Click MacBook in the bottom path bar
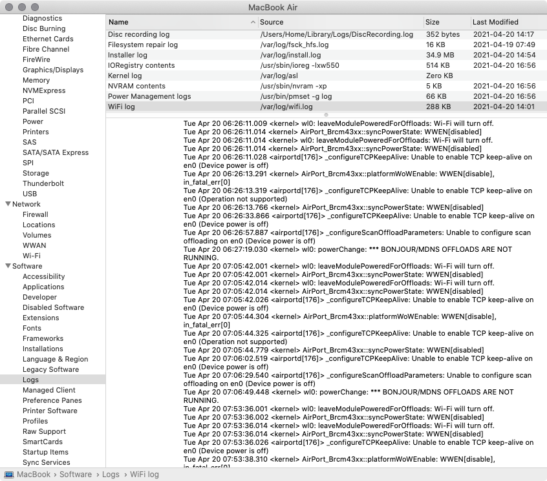 pyautogui.click(x=34, y=475)
